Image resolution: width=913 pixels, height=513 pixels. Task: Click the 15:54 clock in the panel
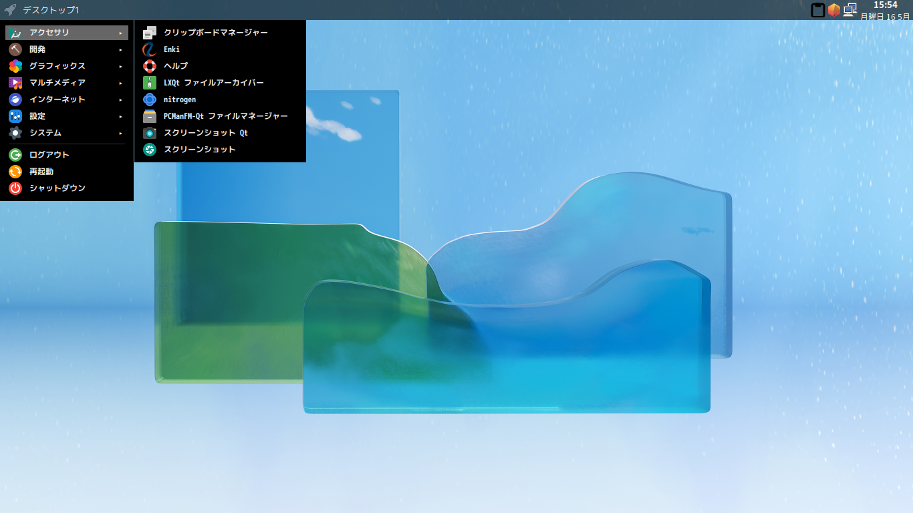886,5
